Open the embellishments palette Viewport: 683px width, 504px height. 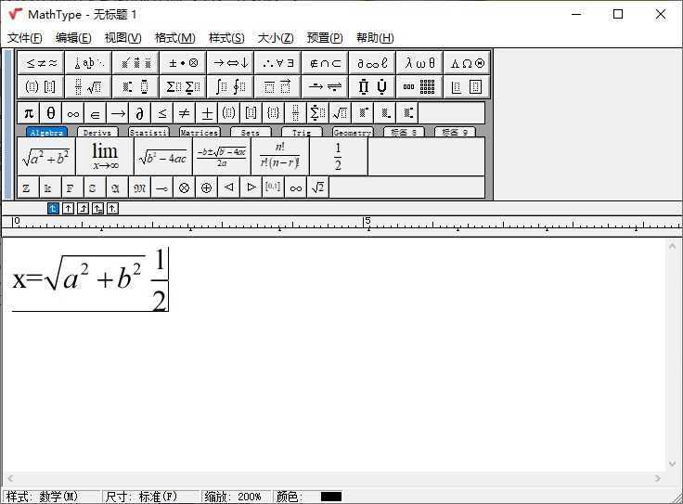[x=135, y=63]
